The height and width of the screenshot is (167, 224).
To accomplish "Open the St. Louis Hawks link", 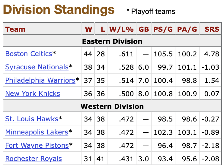I will [x=32, y=119].
